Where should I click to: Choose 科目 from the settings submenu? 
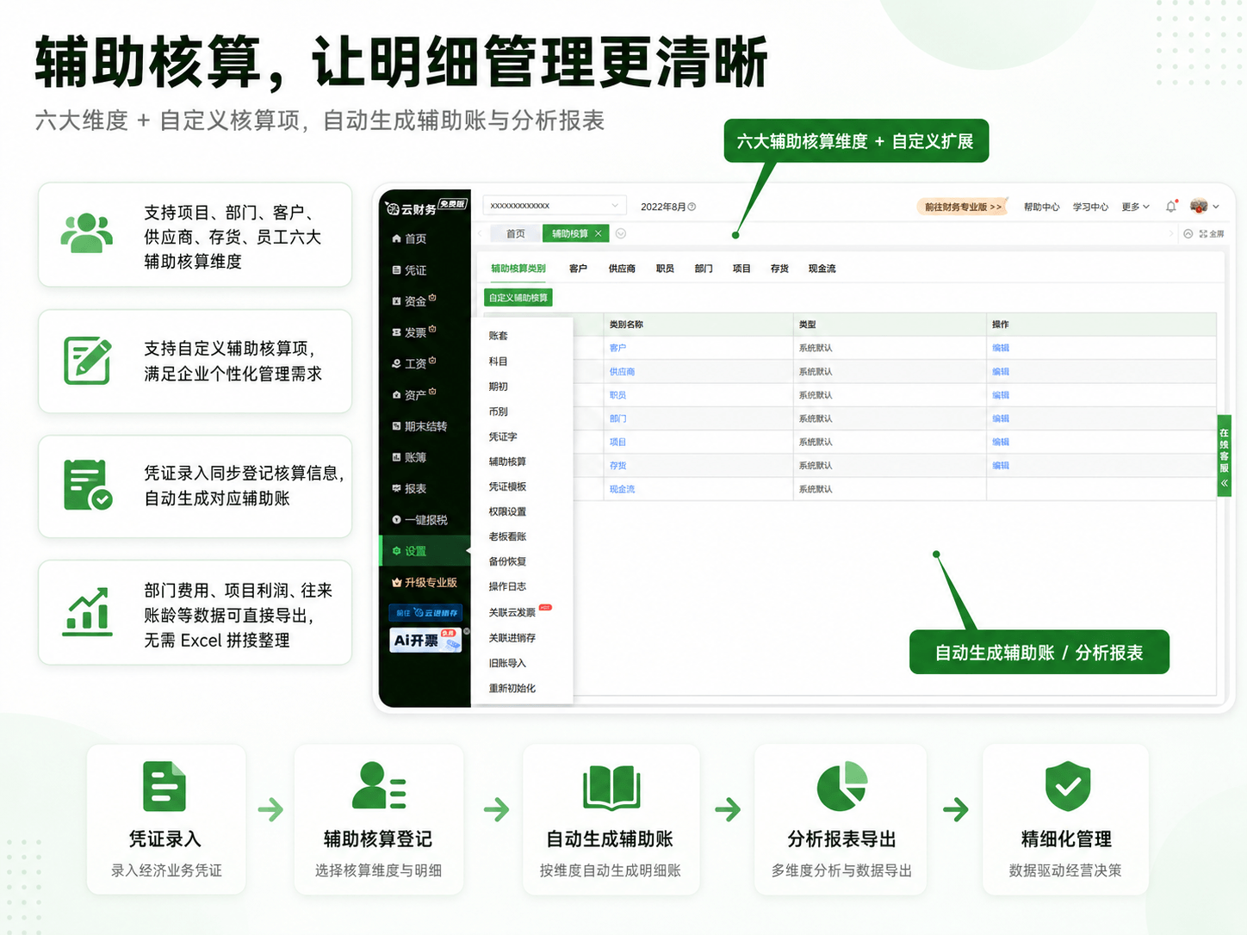(x=499, y=362)
